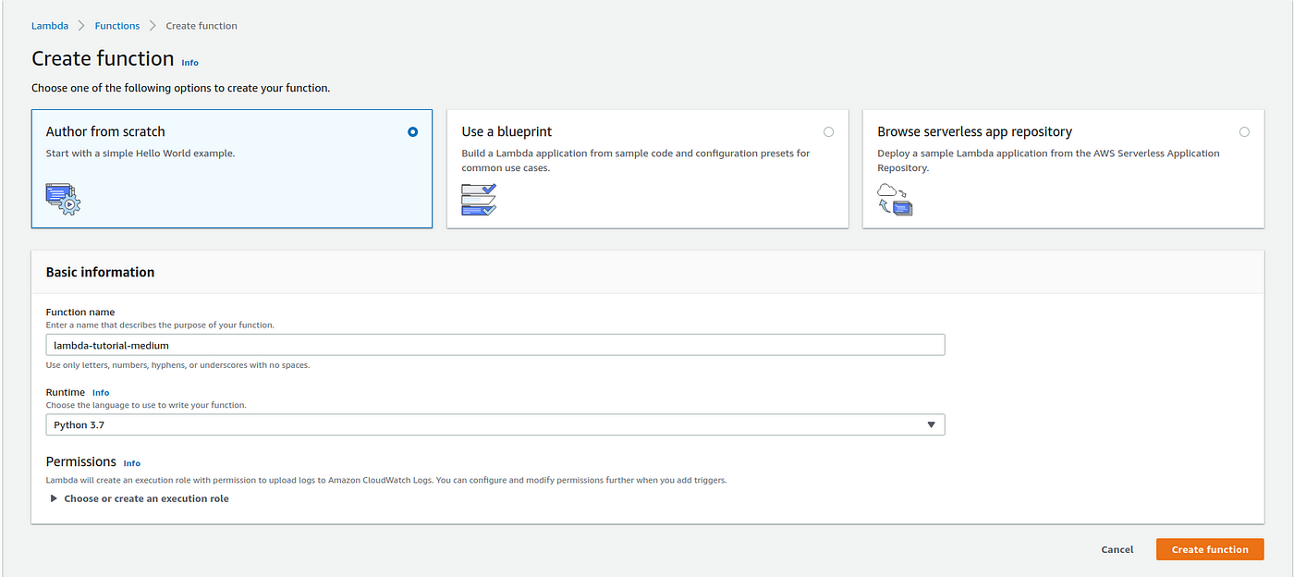The height and width of the screenshot is (577, 1294).
Task: Select the Author from scratch radio button
Action: pos(412,132)
